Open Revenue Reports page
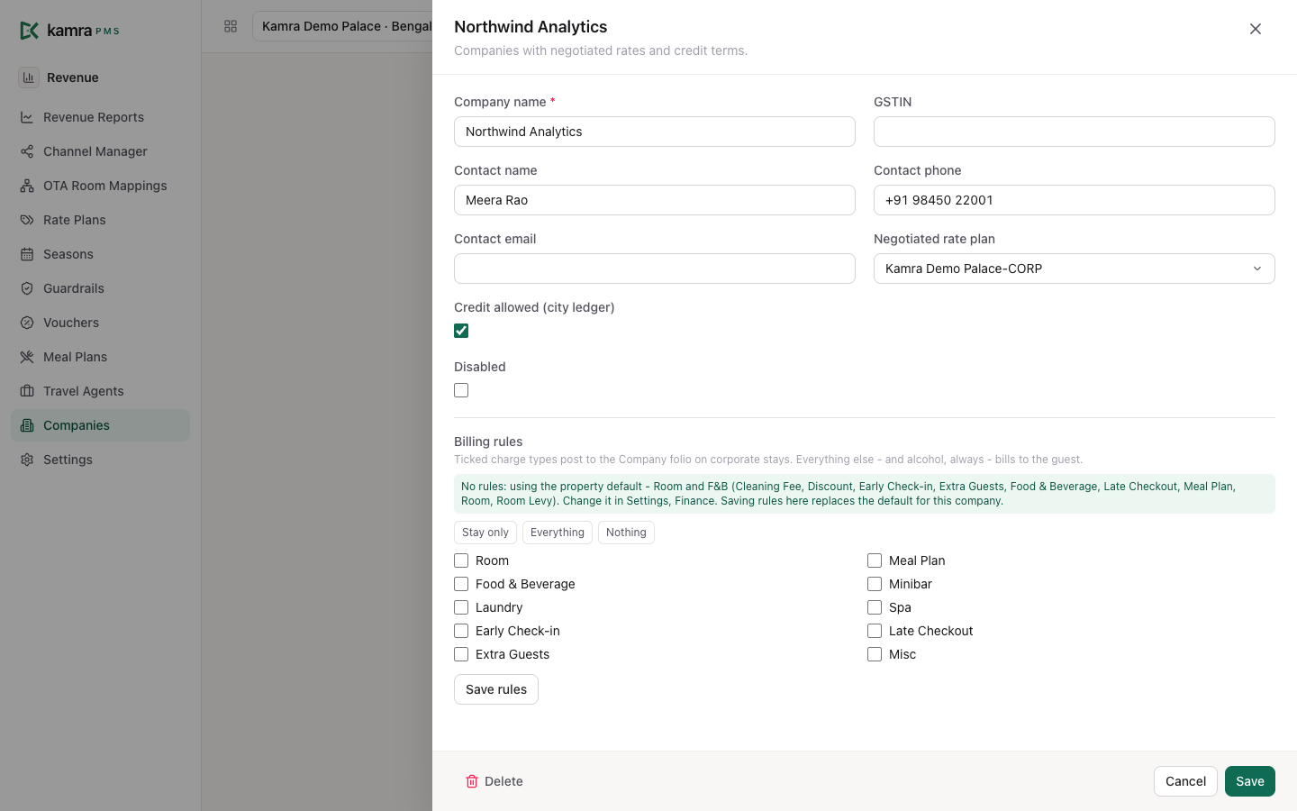 (100, 117)
